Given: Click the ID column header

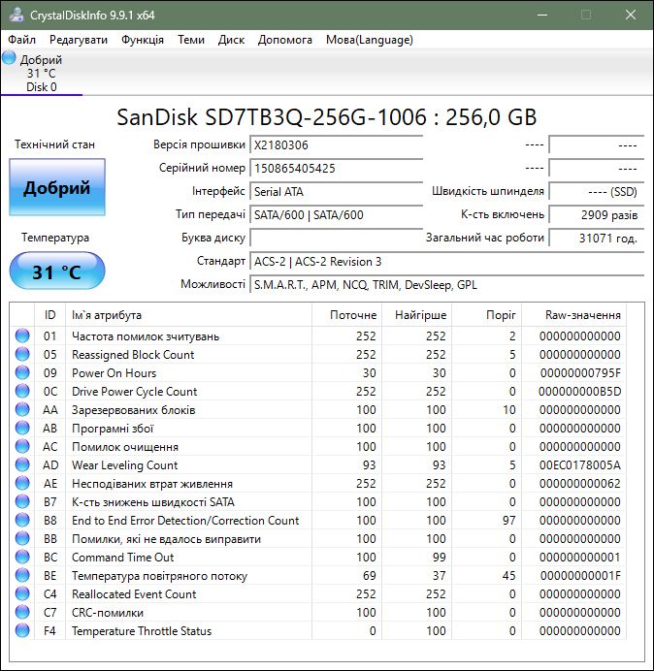Looking at the screenshot, I should (49, 315).
